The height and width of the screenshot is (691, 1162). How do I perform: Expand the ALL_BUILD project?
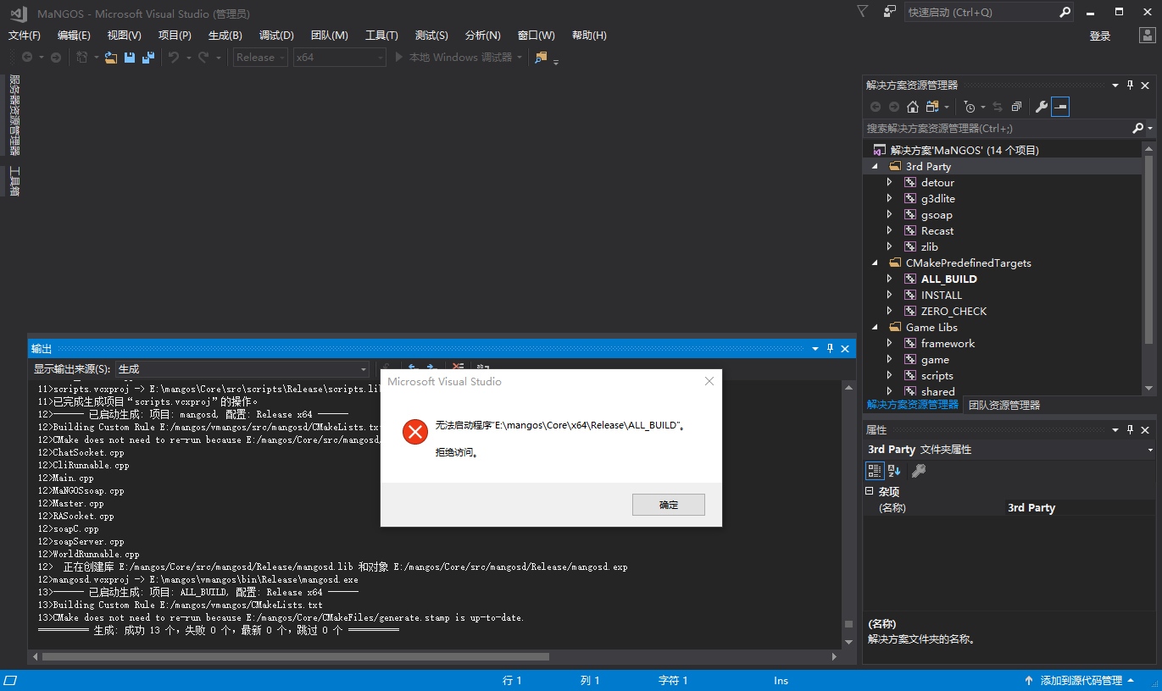[x=889, y=279]
